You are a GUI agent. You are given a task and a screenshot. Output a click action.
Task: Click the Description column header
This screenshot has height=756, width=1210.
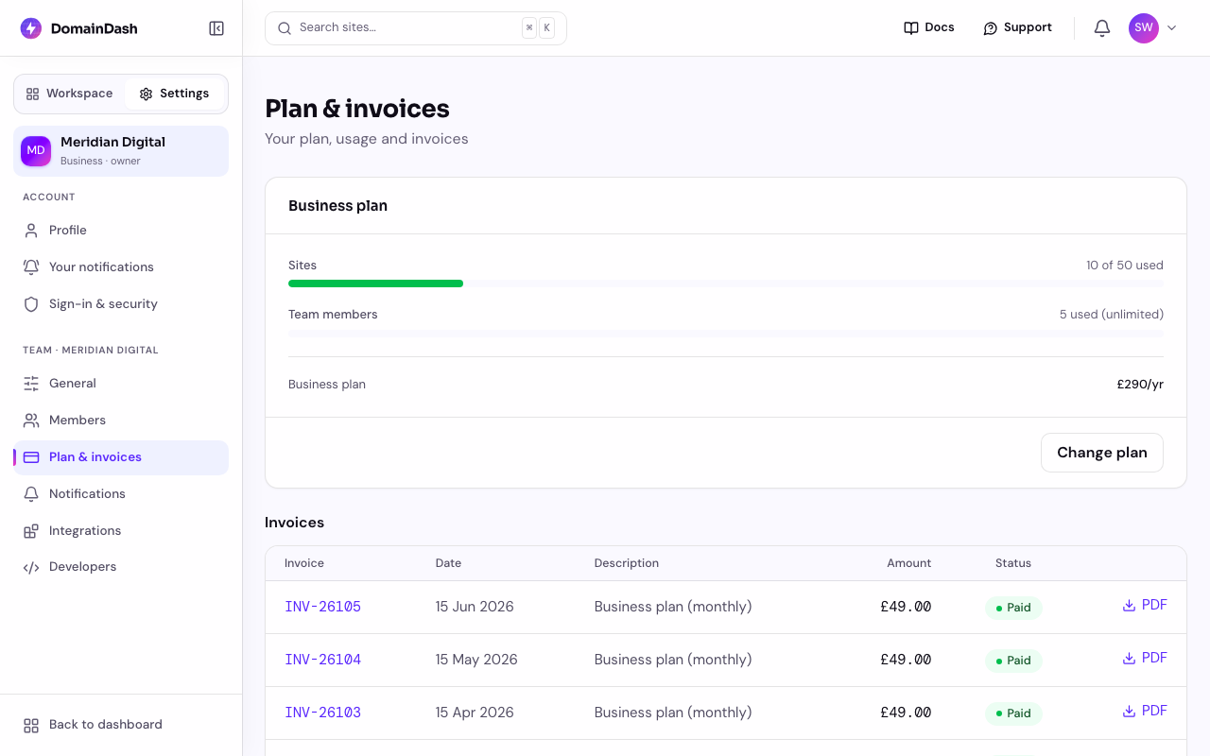coord(626,563)
